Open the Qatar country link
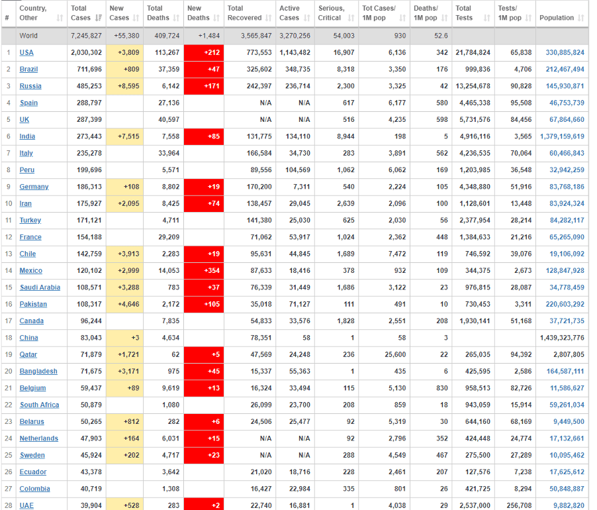The height and width of the screenshot is (510, 597). point(28,354)
